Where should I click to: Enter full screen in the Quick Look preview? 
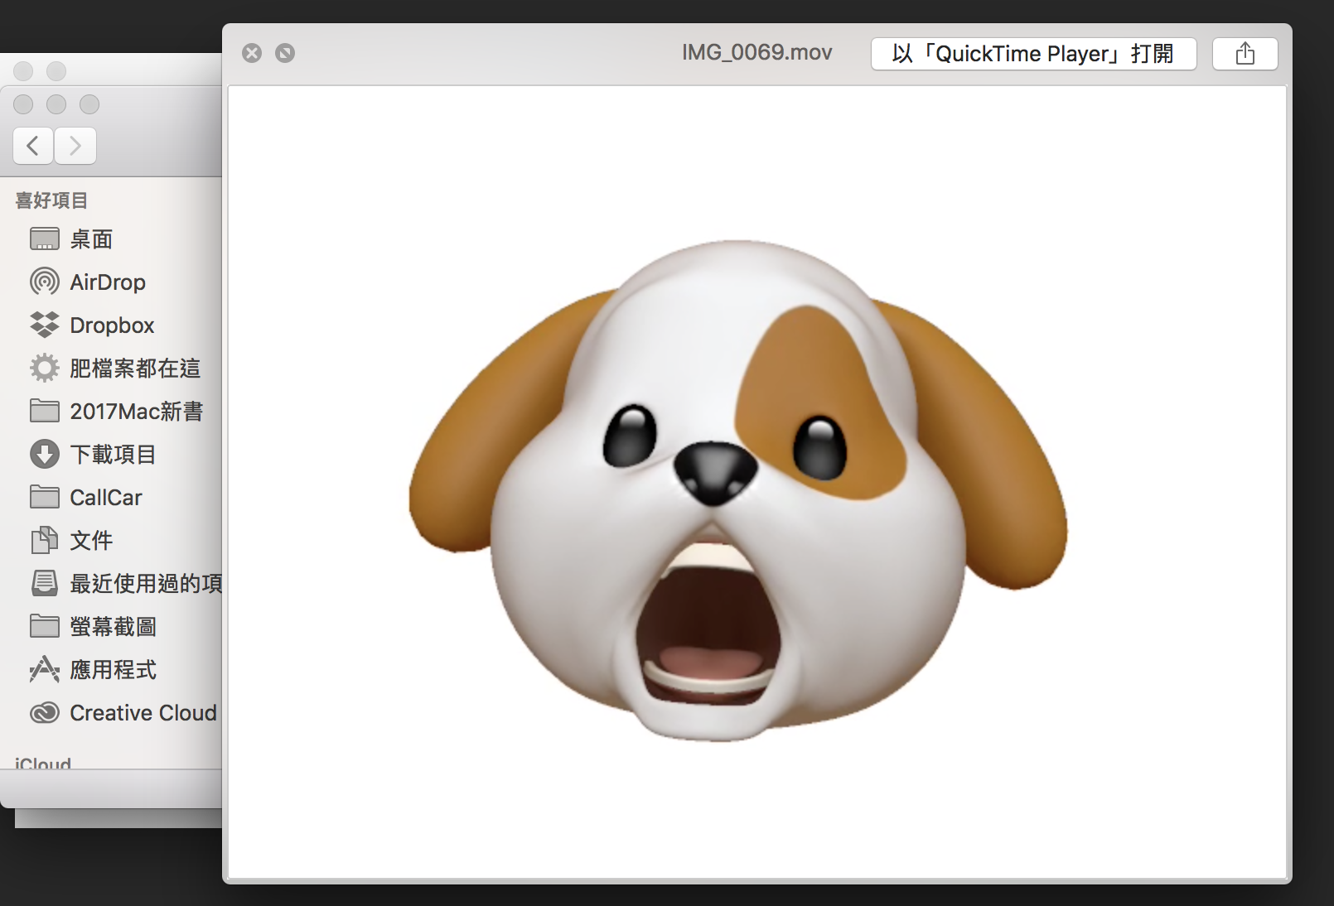285,53
